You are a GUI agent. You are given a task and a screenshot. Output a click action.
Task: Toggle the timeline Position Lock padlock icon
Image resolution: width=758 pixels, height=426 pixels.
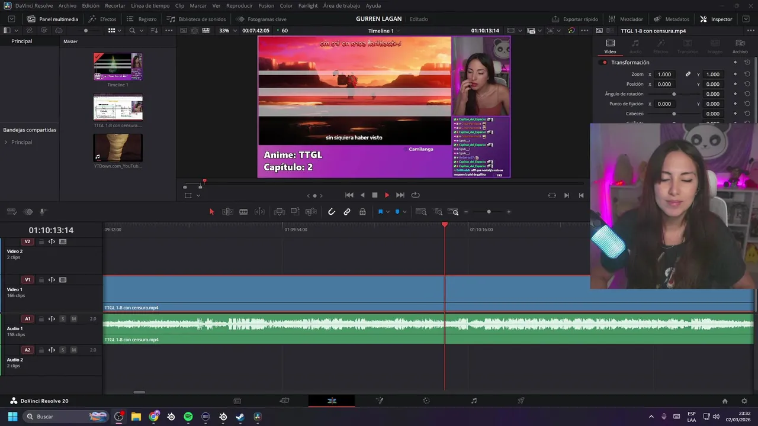click(362, 212)
